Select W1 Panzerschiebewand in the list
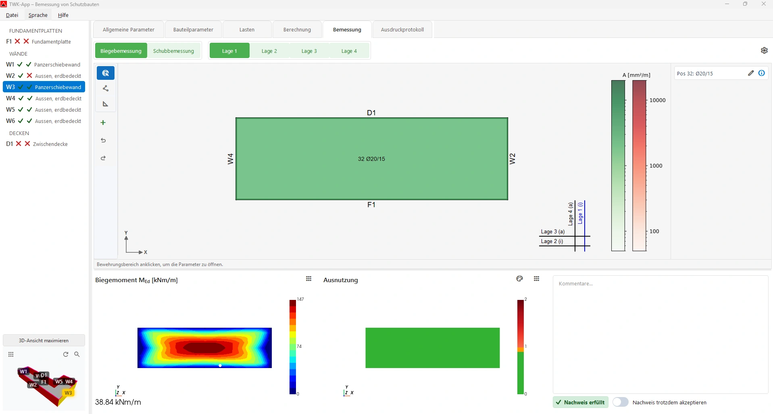This screenshot has height=414, width=773. click(x=44, y=64)
